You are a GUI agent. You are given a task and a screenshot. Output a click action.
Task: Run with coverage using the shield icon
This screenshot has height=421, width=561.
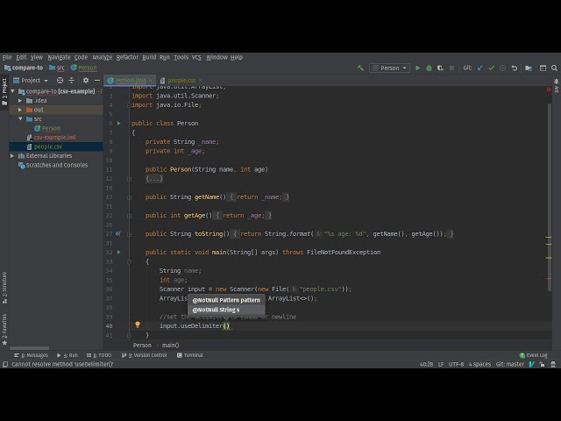[x=440, y=68]
